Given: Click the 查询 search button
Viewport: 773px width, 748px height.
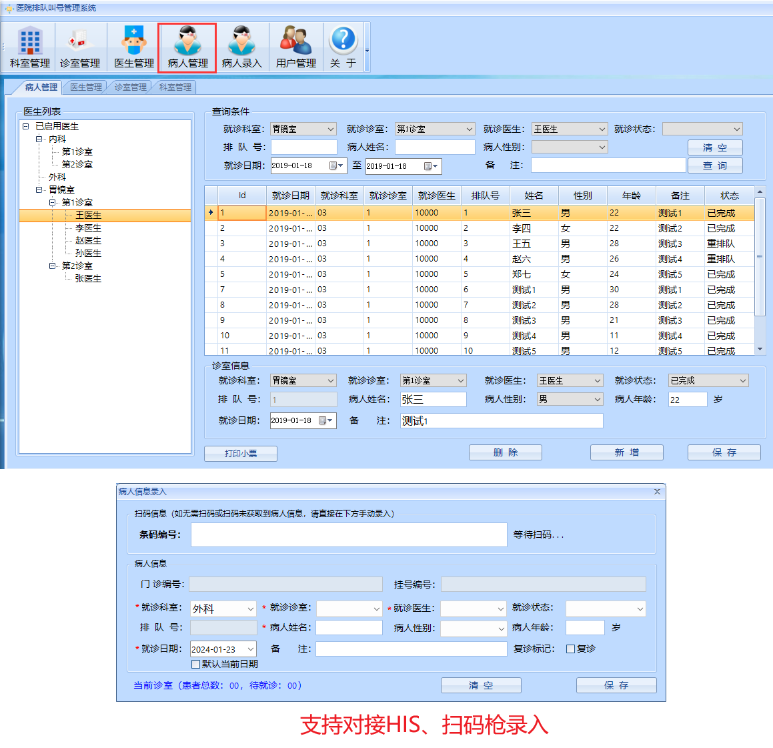Looking at the screenshot, I should 714,165.
